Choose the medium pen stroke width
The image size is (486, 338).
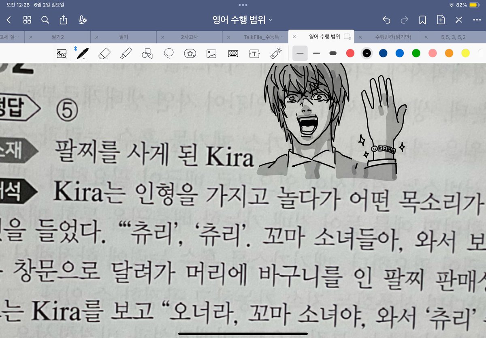point(317,53)
